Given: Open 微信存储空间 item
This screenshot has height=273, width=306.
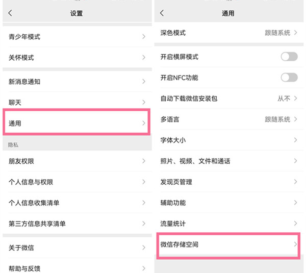Looking at the screenshot, I should click(229, 244).
